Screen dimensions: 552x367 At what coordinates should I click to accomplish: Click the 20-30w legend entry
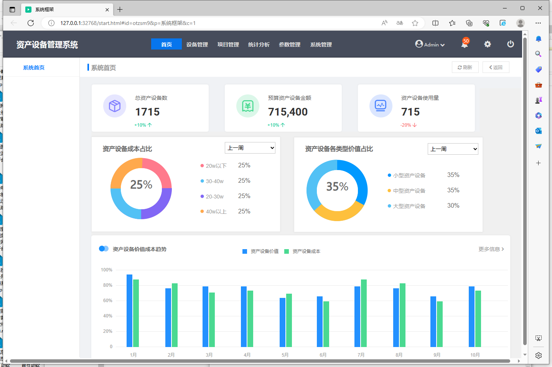(x=212, y=197)
